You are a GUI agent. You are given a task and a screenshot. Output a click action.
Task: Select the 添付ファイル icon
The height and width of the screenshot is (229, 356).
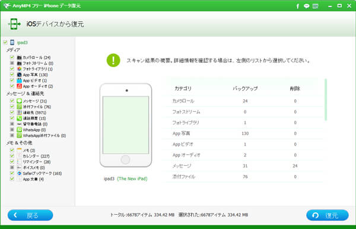[x=20, y=107]
